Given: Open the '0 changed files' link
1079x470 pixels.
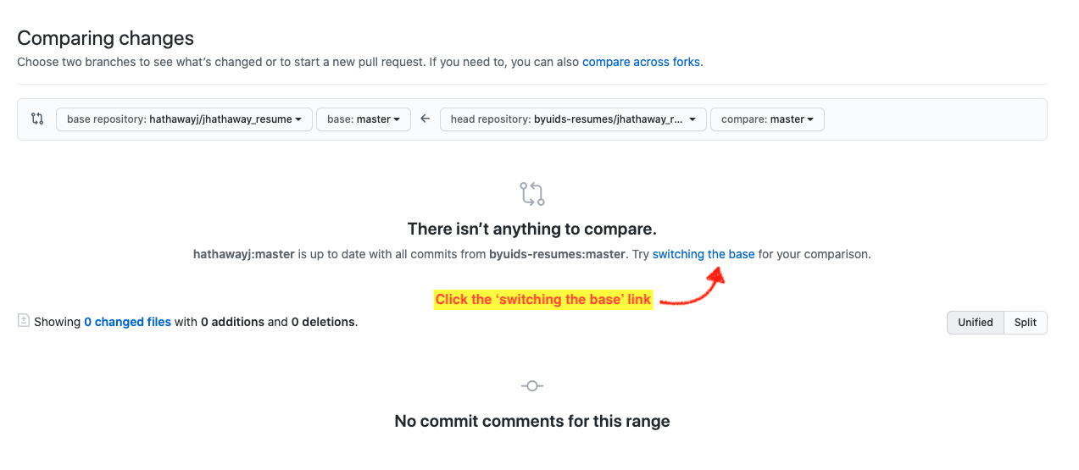Looking at the screenshot, I should (127, 322).
